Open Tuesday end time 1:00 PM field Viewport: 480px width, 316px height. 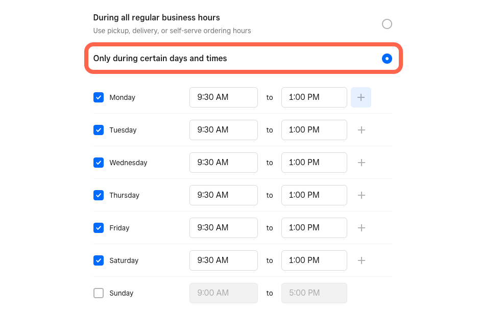pos(314,130)
